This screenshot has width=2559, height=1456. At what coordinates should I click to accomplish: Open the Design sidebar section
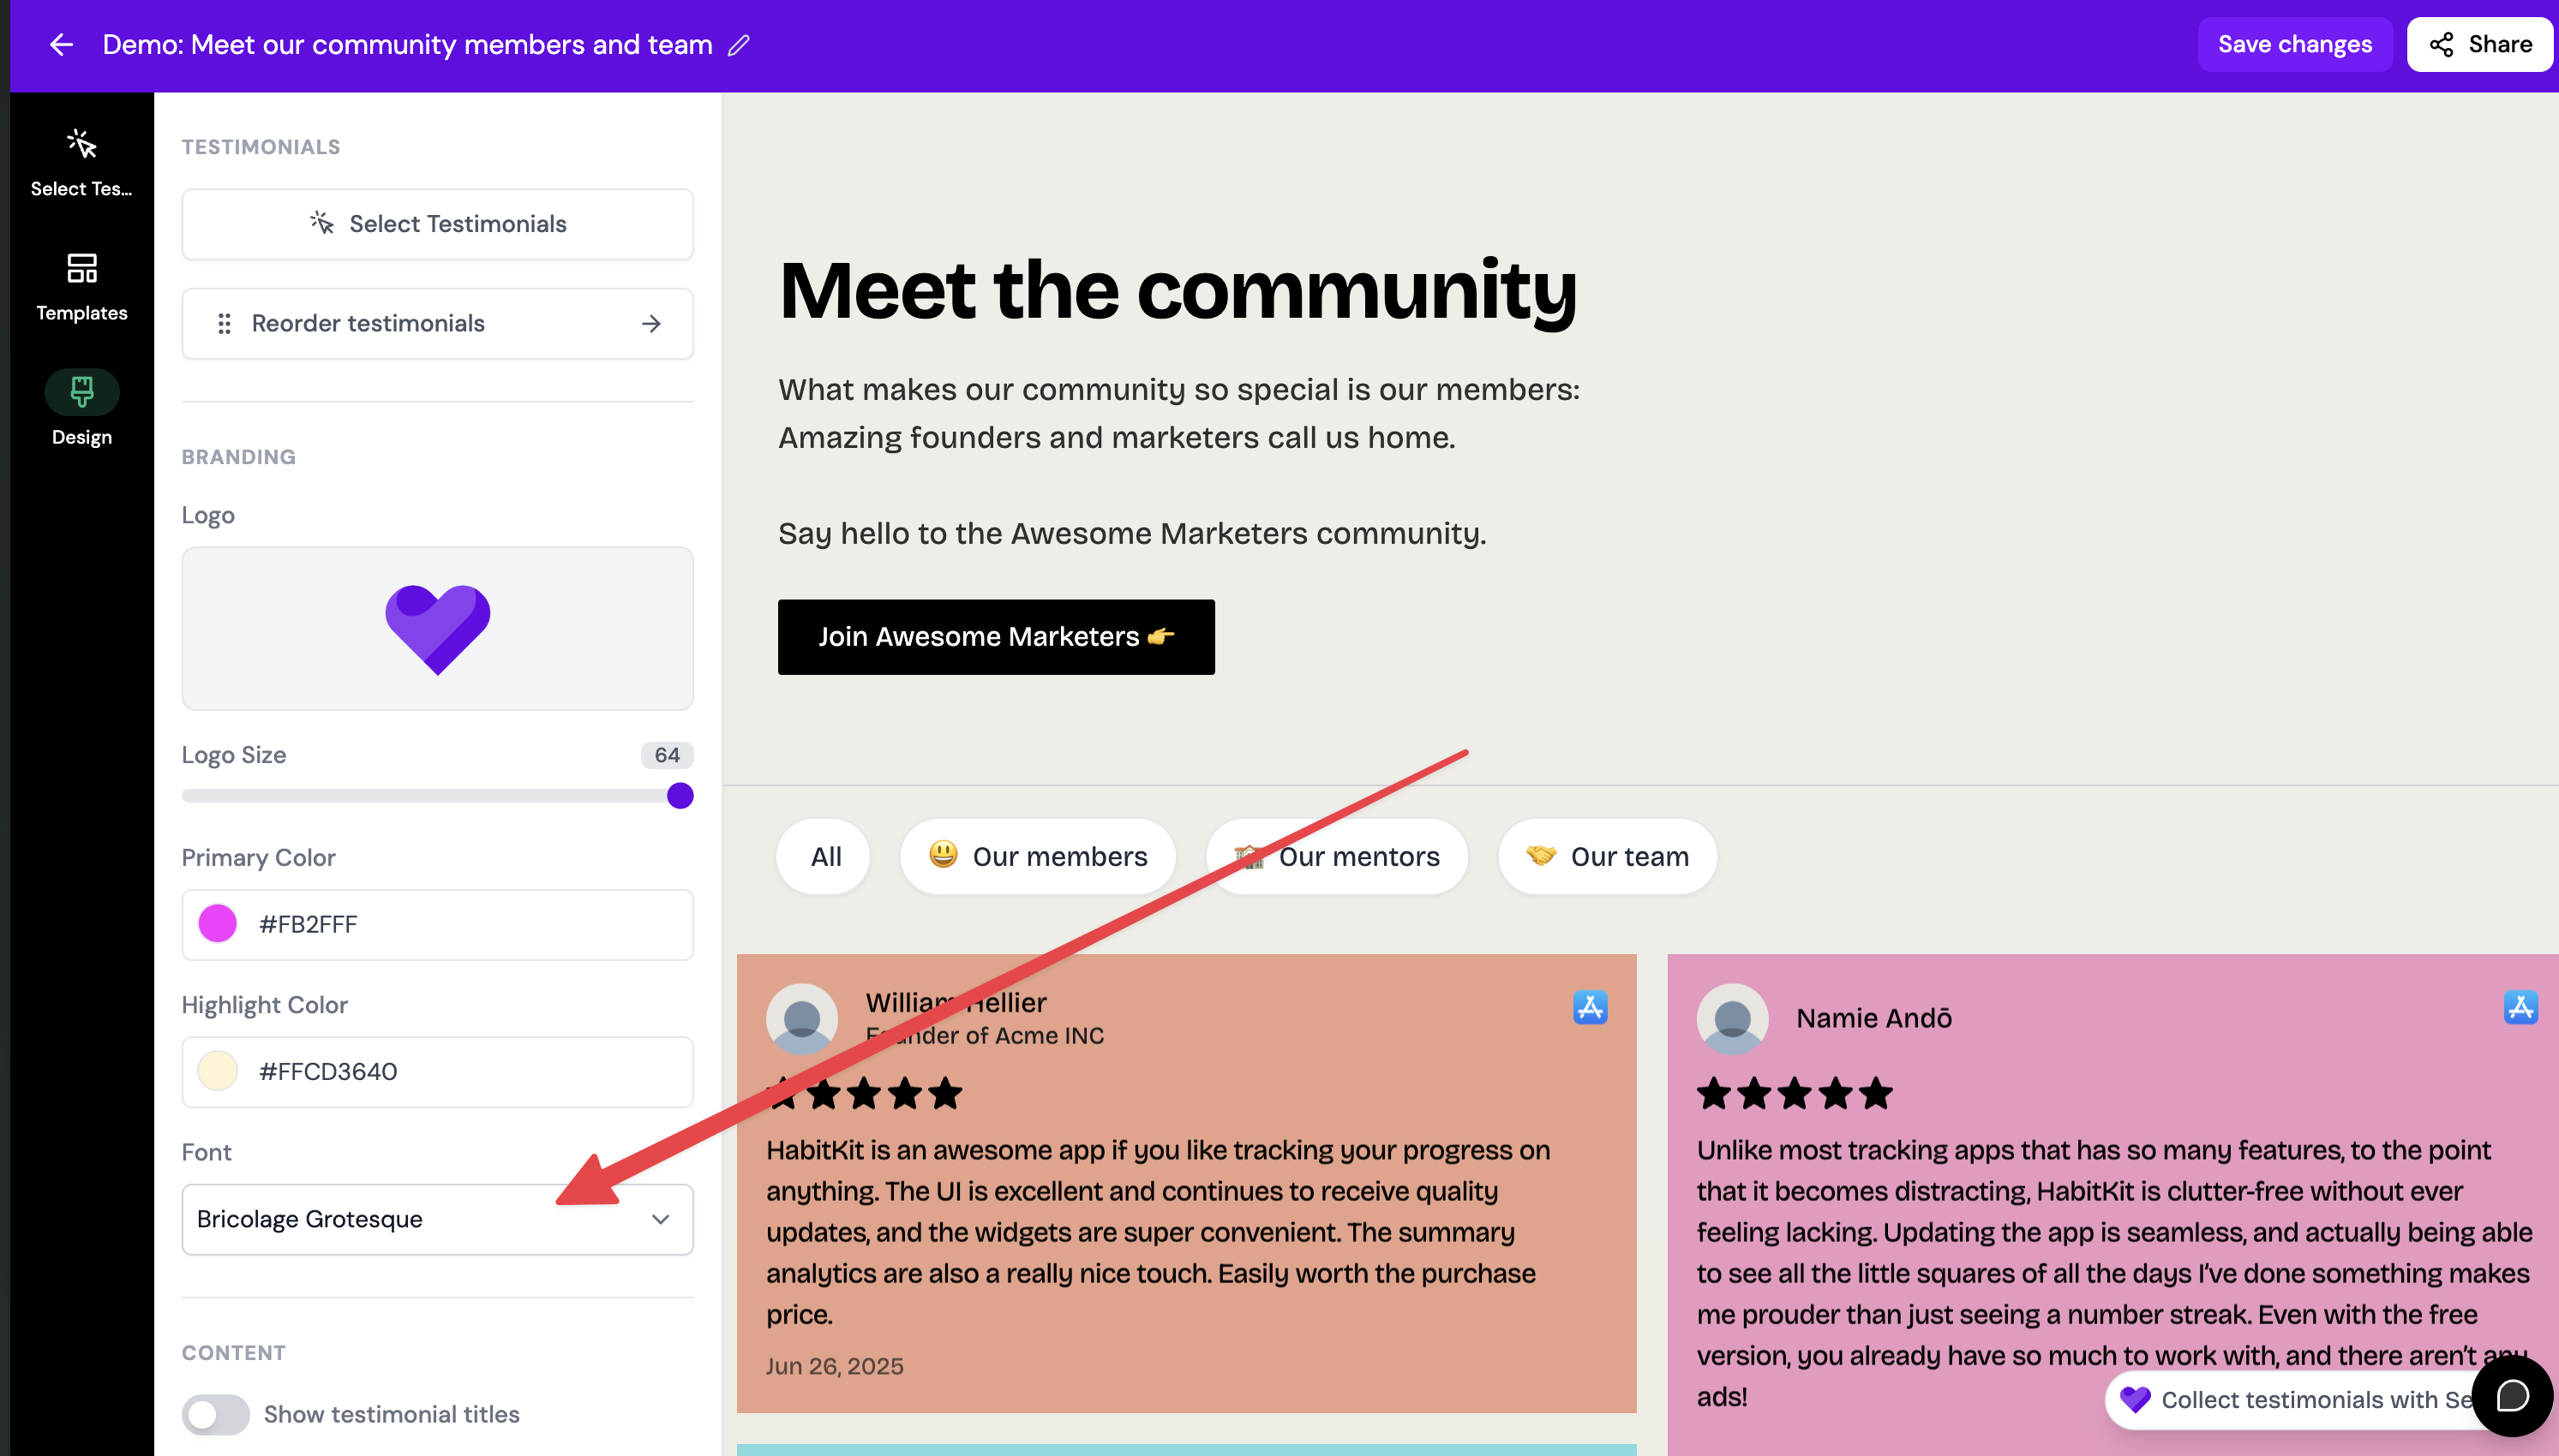(81, 410)
